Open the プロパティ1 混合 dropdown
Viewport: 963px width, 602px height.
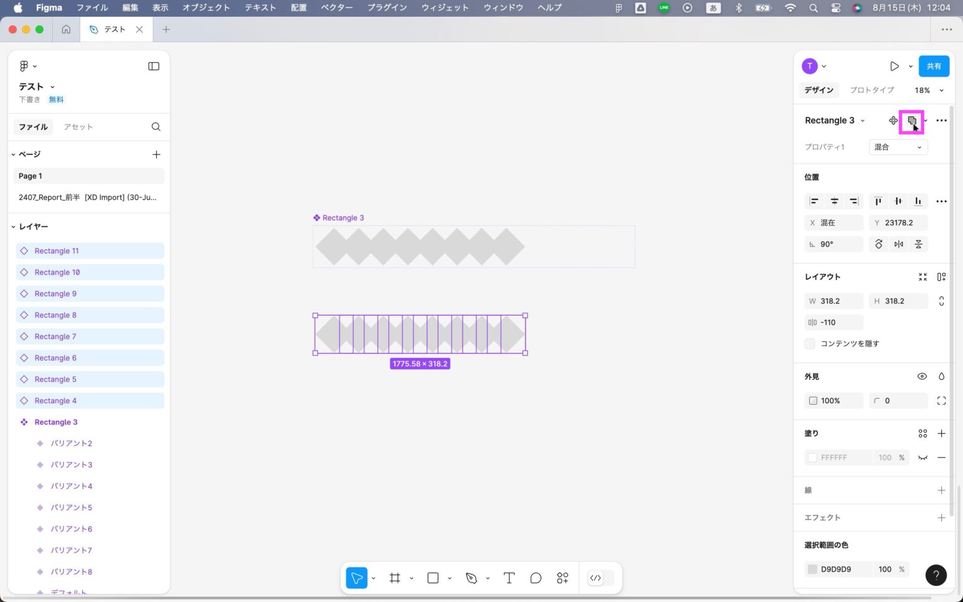[898, 147]
